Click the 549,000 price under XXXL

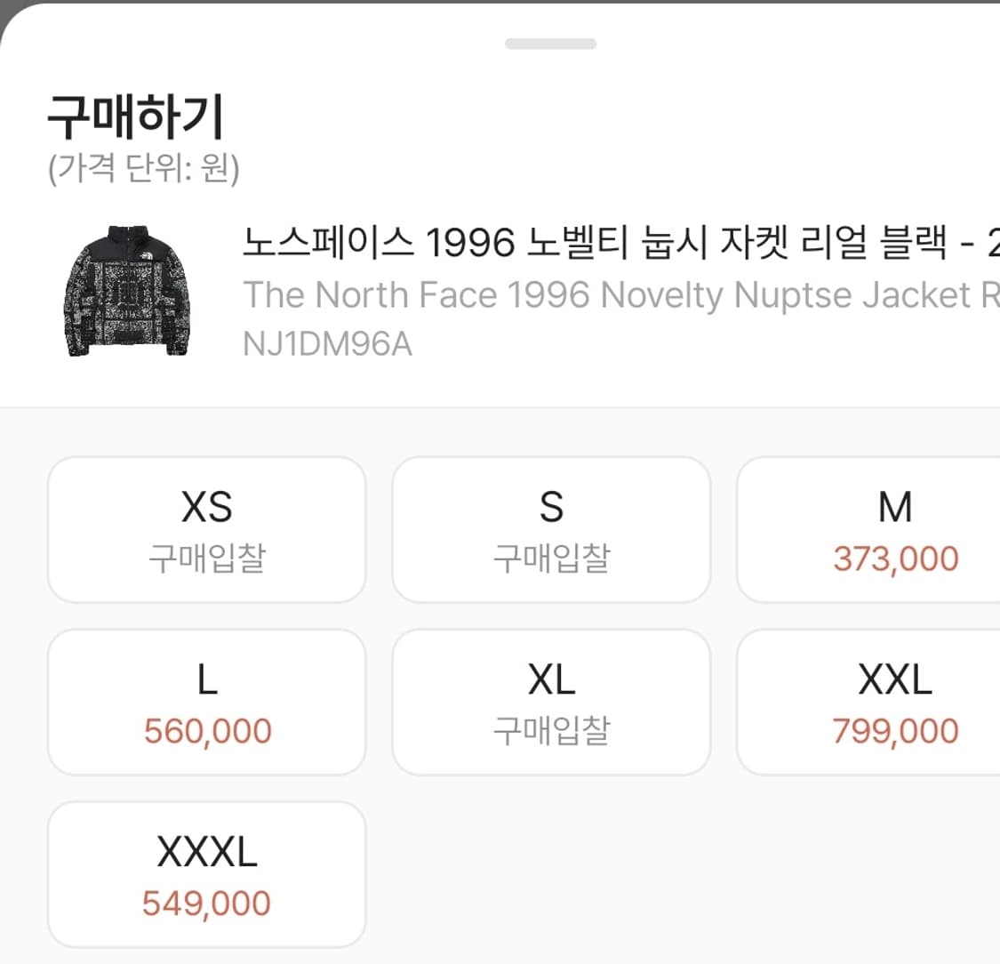tap(206, 903)
